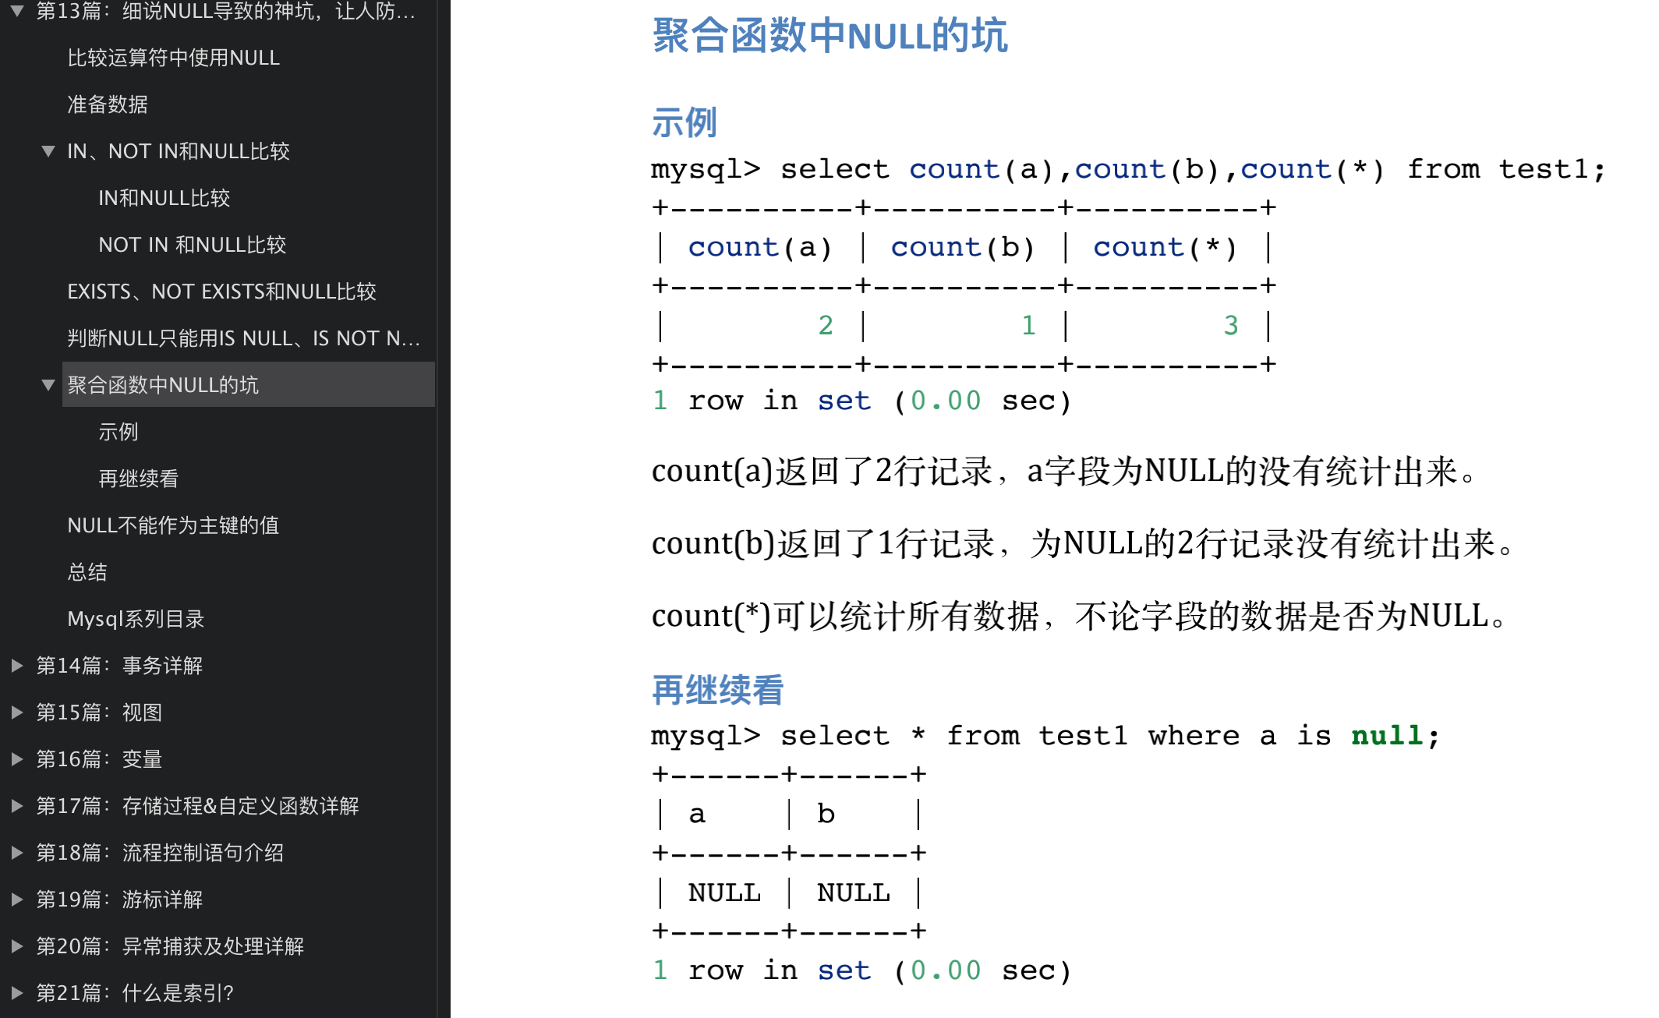Navigate to 再继续看 outline item
The height and width of the screenshot is (1018, 1659).
point(139,479)
